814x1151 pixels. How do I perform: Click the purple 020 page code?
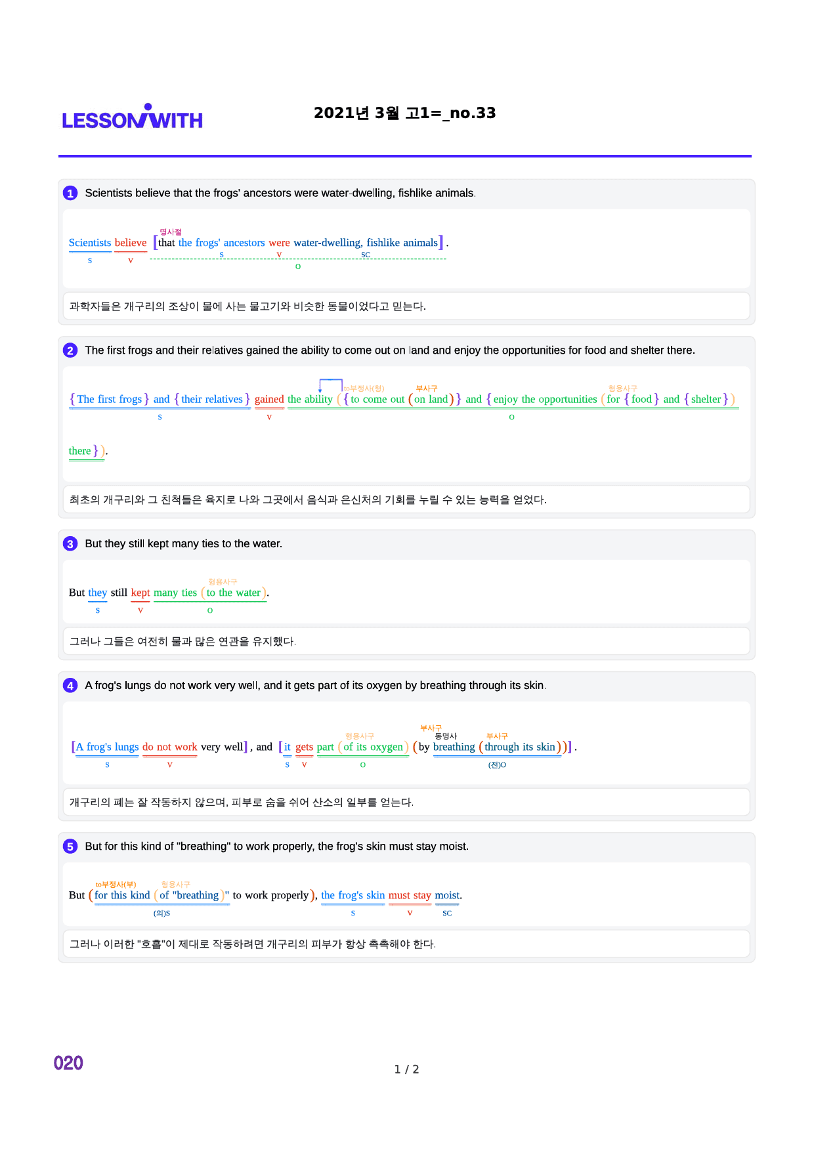[x=68, y=1063]
